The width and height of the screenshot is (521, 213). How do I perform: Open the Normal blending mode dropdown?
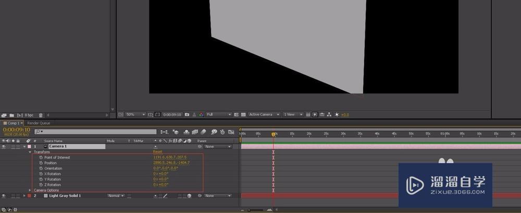coord(116,196)
